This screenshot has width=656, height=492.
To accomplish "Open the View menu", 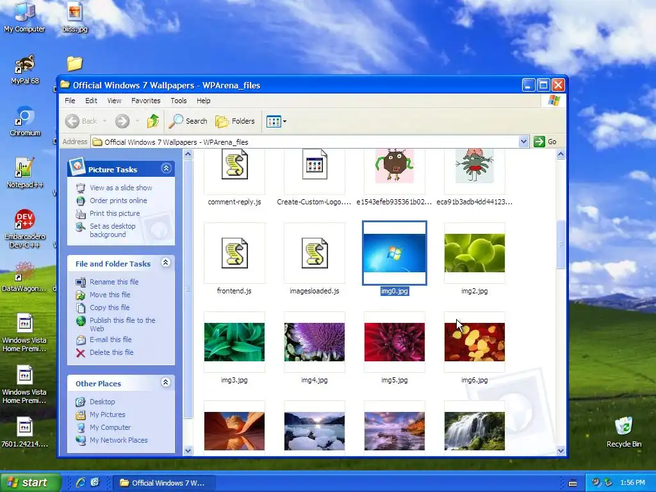I will 114,101.
